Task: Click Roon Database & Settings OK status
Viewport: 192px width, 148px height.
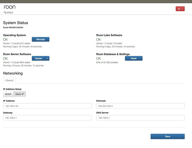Action: 99,59
